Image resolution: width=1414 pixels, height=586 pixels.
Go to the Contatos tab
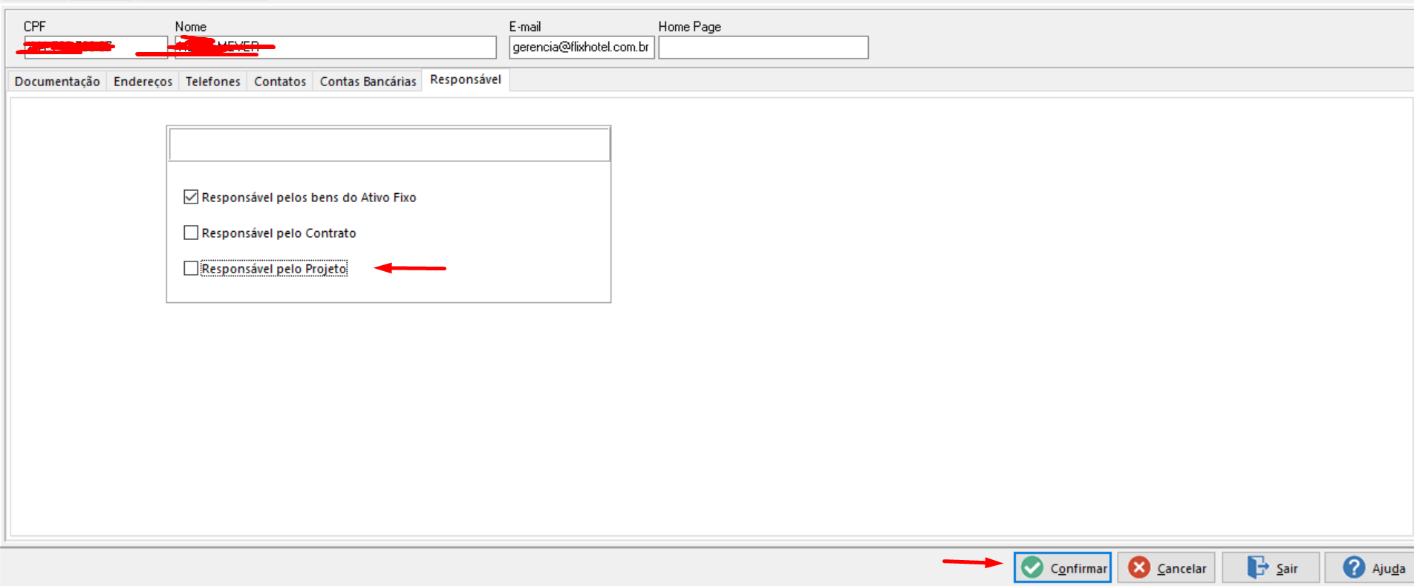280,81
